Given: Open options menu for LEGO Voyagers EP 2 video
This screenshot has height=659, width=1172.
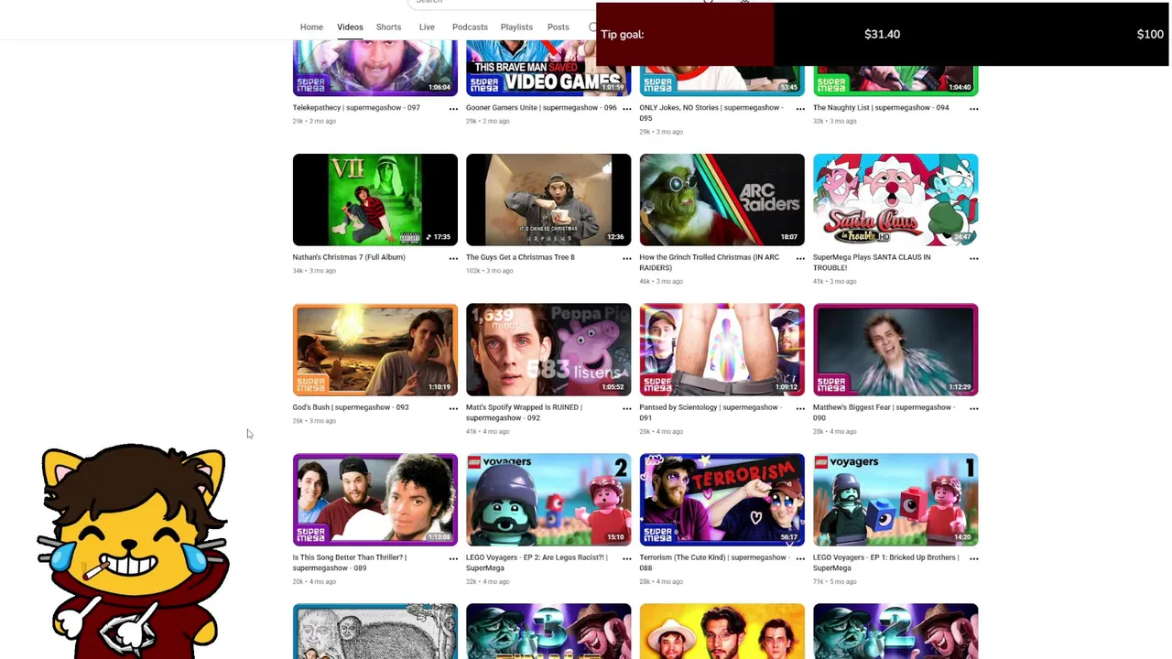Looking at the screenshot, I should (626, 558).
